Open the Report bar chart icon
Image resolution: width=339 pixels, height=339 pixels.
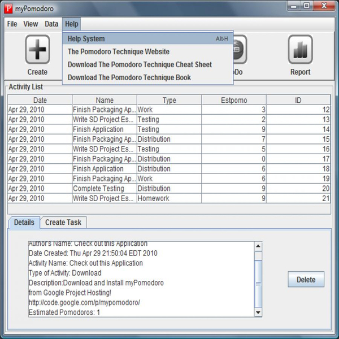click(301, 49)
